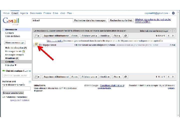Open Conditions d'utilisation et confidentialité link
Viewport: 180px width, 135px height.
coord(111,87)
